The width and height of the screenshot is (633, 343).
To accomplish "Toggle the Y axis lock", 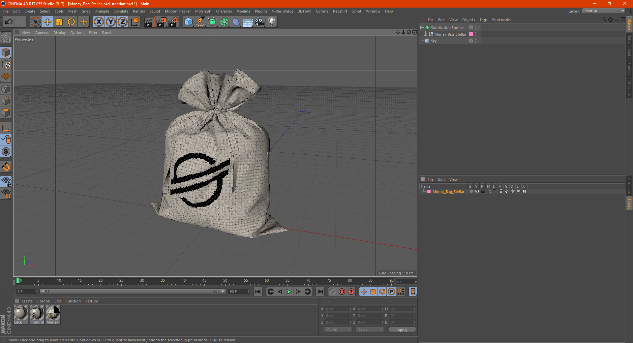I will [111, 22].
